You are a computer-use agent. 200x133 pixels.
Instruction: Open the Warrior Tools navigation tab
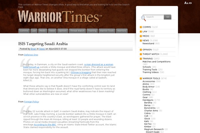tap(107, 31)
